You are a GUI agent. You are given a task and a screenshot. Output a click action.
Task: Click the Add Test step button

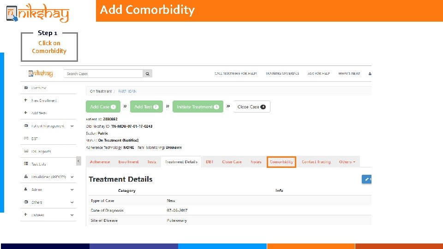pyautogui.click(x=146, y=107)
